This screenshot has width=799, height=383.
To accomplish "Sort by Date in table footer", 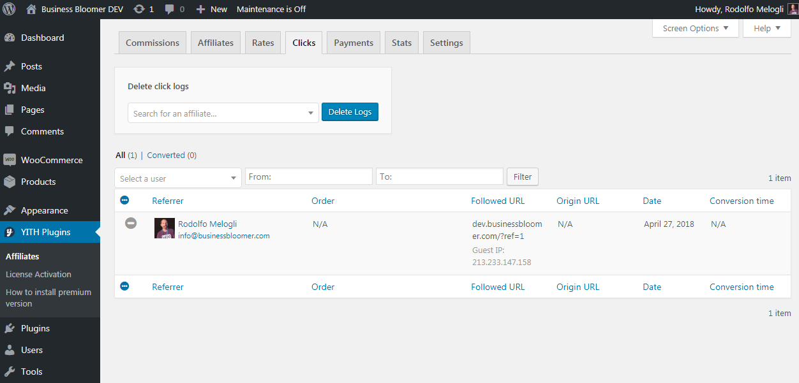I will tap(652, 287).
